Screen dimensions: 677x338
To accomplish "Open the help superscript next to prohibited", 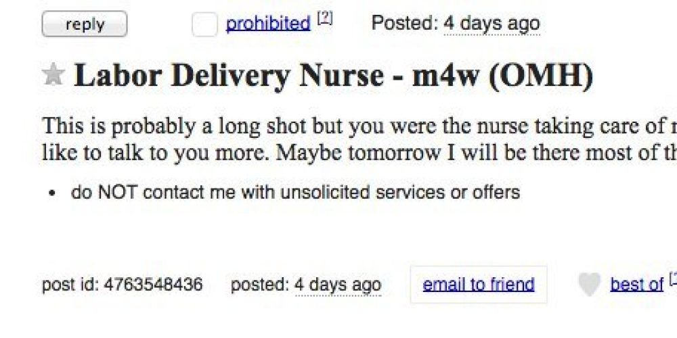I will tap(325, 20).
